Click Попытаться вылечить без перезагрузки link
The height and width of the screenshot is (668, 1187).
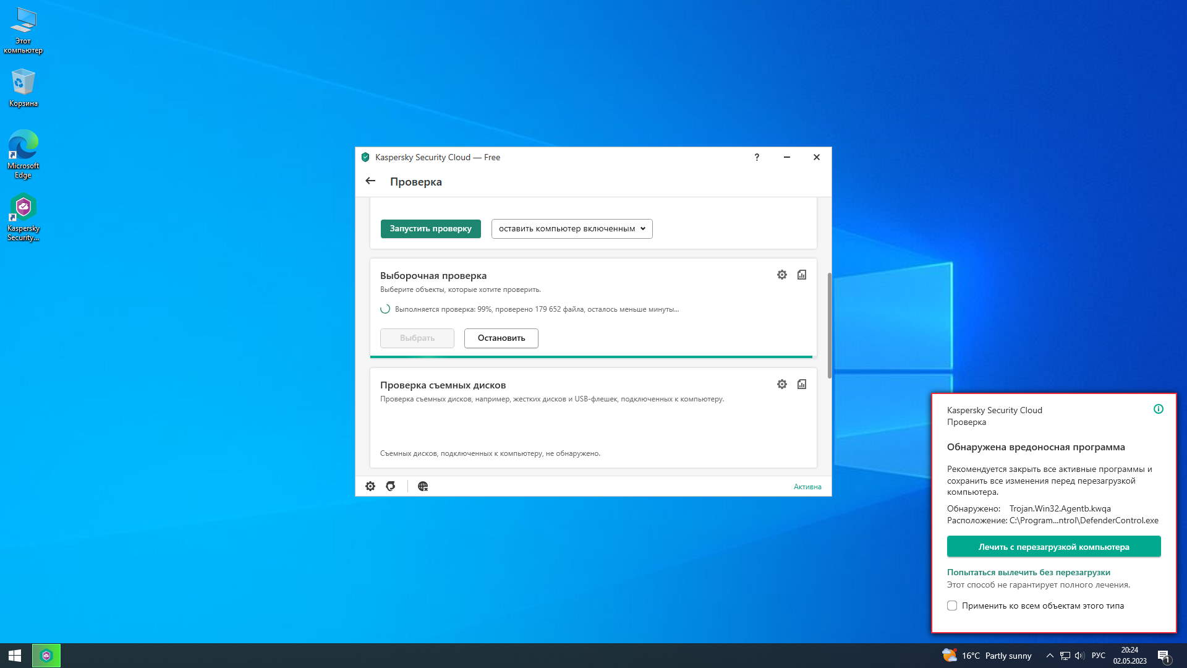click(1028, 572)
